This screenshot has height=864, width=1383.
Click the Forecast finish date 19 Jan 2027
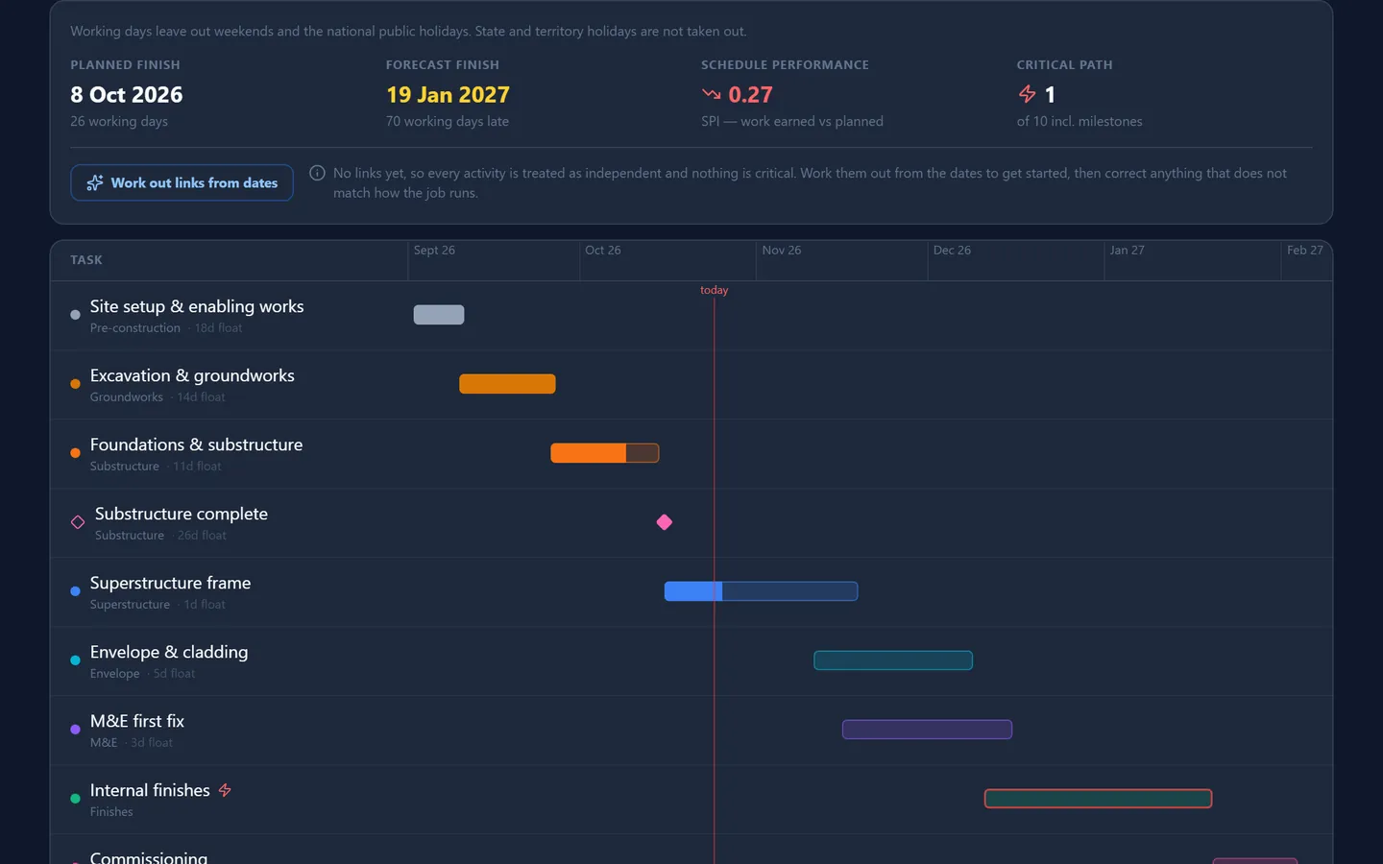click(448, 95)
